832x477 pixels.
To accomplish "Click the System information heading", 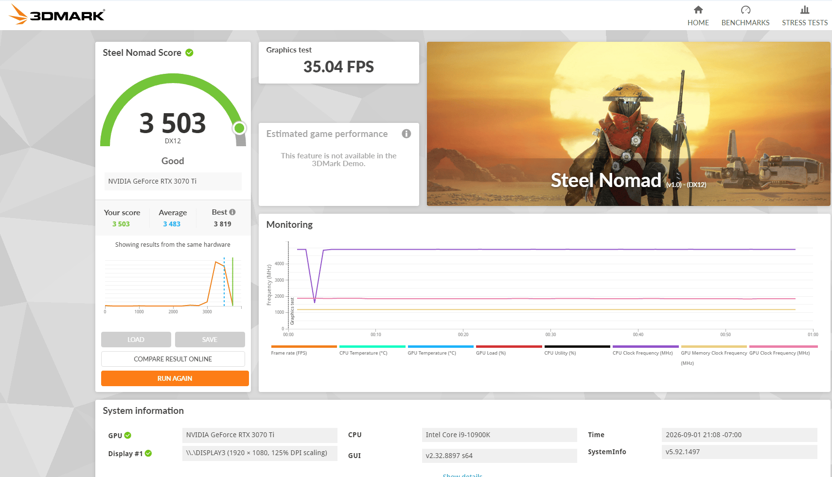I will coord(143,411).
